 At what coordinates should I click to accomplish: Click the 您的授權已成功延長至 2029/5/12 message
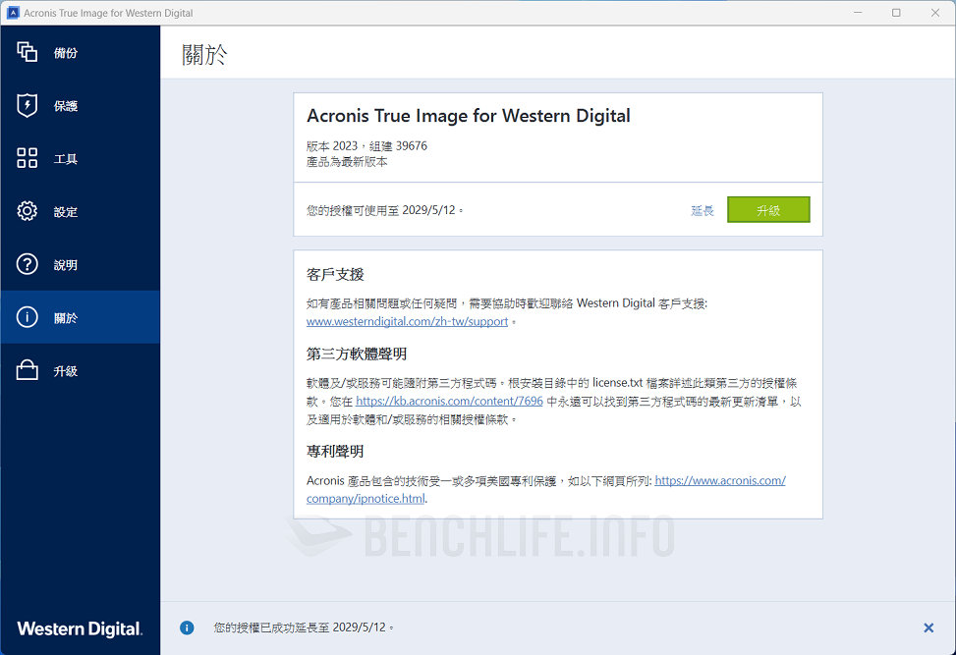coord(303,628)
